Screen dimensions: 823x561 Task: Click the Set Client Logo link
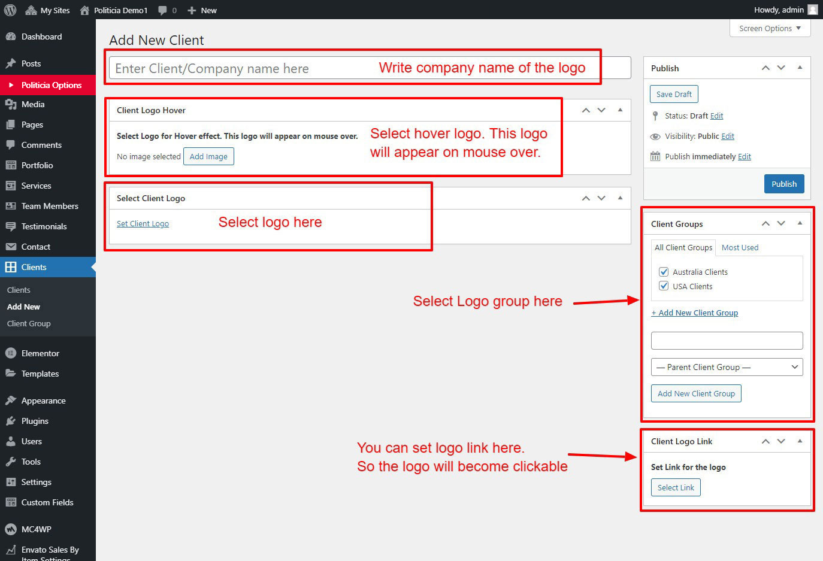click(143, 223)
